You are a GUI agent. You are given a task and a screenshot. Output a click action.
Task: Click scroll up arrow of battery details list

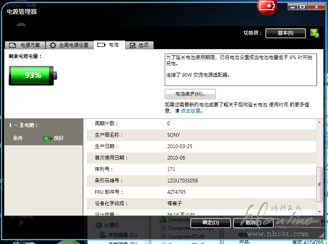(319, 122)
